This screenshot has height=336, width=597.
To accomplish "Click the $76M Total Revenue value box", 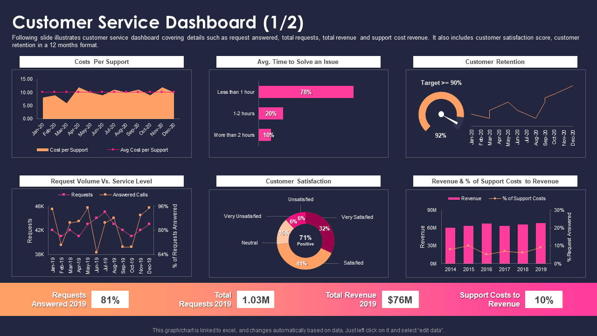I will [400, 300].
